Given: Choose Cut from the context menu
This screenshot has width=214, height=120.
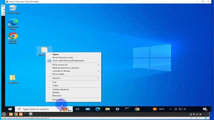Looking at the screenshot, I should pos(54,82).
